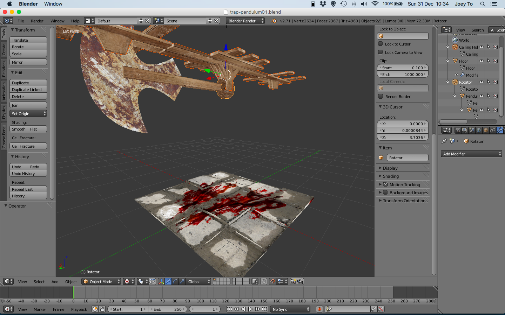
Task: Toggle selectability of Floor object arrow
Action: pyautogui.click(x=489, y=61)
